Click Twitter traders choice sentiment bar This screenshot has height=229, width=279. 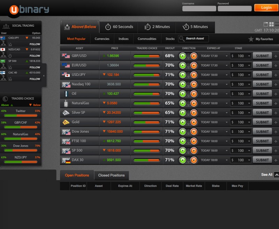tap(21, 116)
